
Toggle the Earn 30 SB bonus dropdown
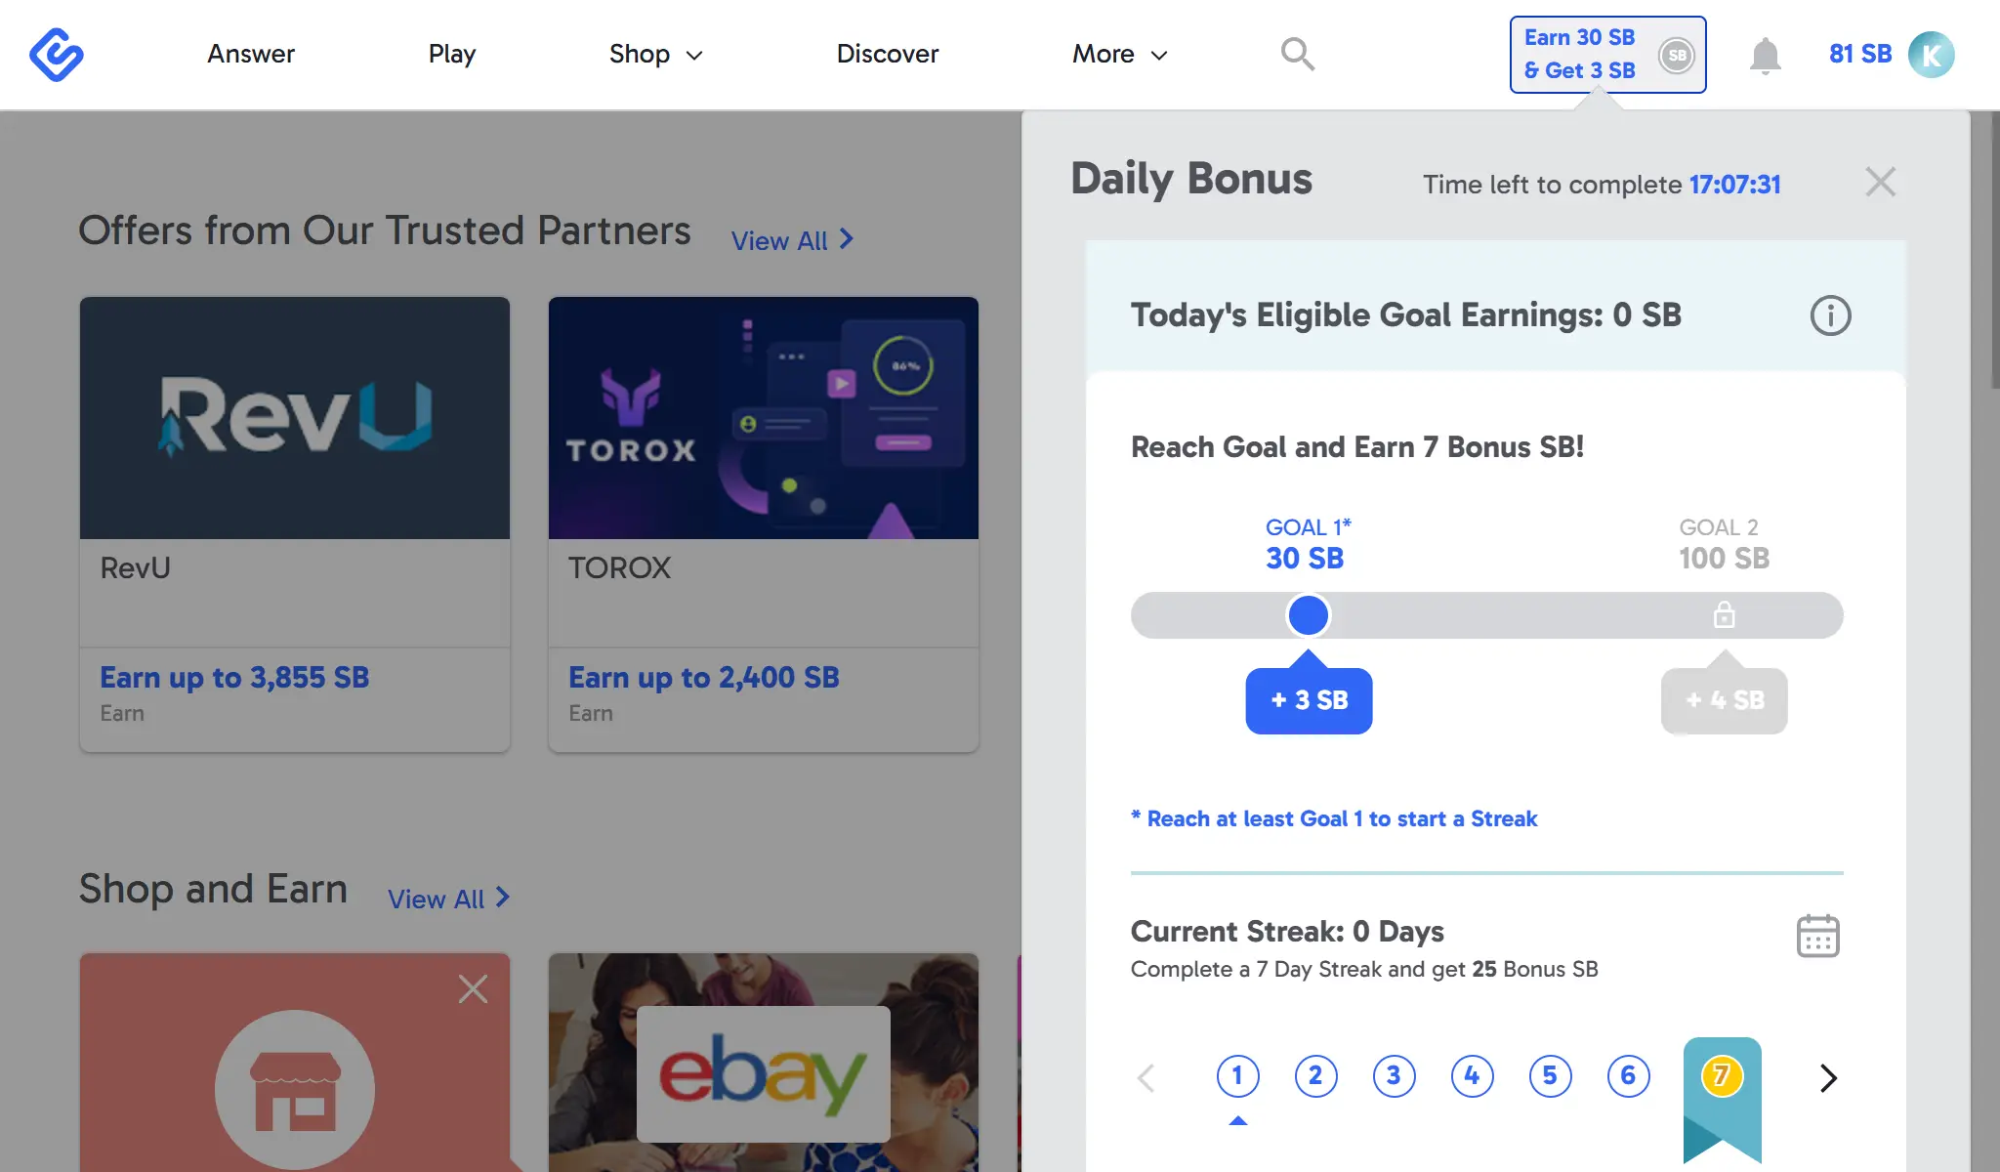1607,55
